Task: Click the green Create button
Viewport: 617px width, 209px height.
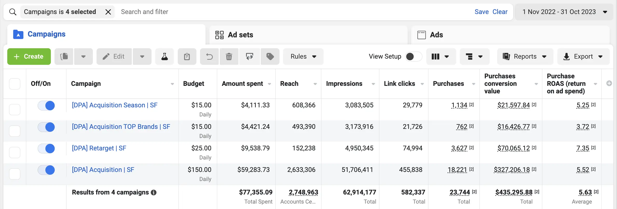Action: 29,57
